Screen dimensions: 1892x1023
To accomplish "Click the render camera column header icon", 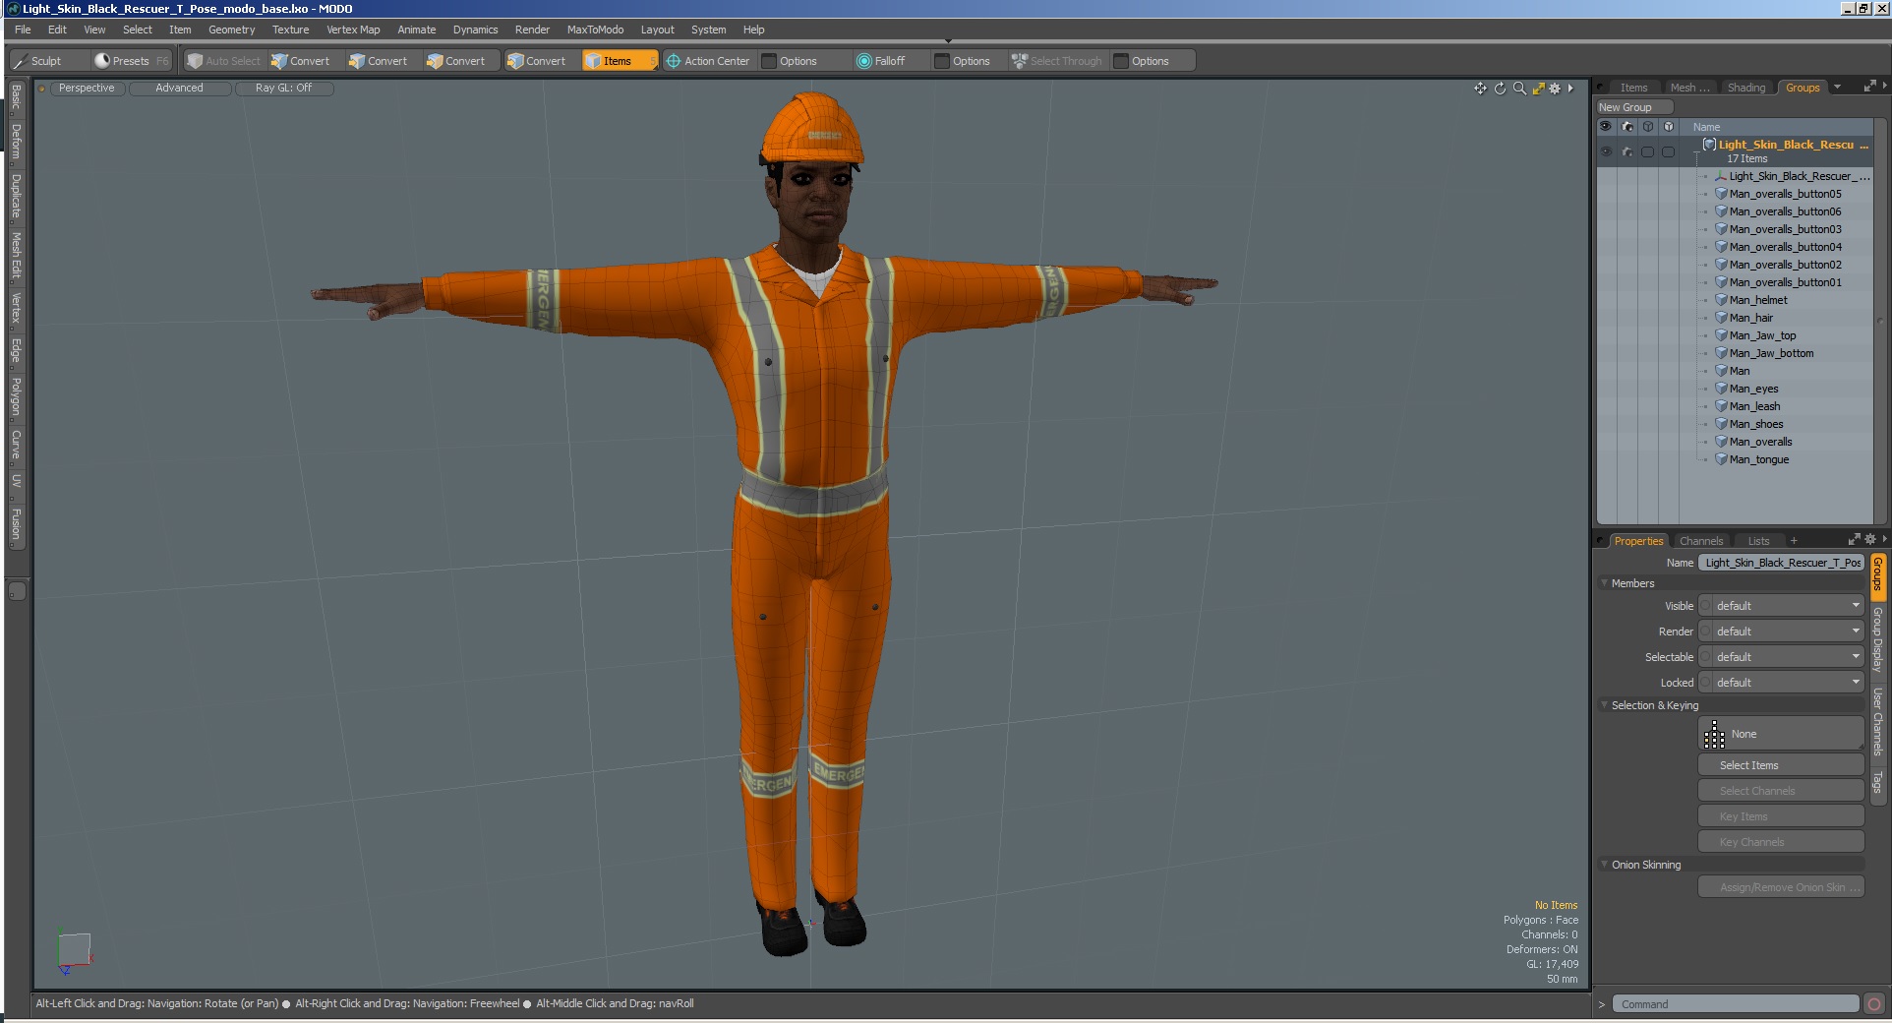I will tap(1627, 127).
